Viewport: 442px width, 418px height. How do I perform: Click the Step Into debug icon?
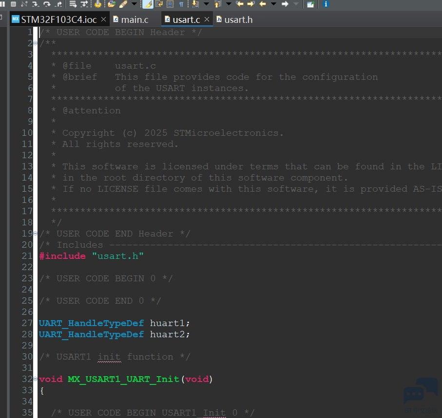point(36,4)
